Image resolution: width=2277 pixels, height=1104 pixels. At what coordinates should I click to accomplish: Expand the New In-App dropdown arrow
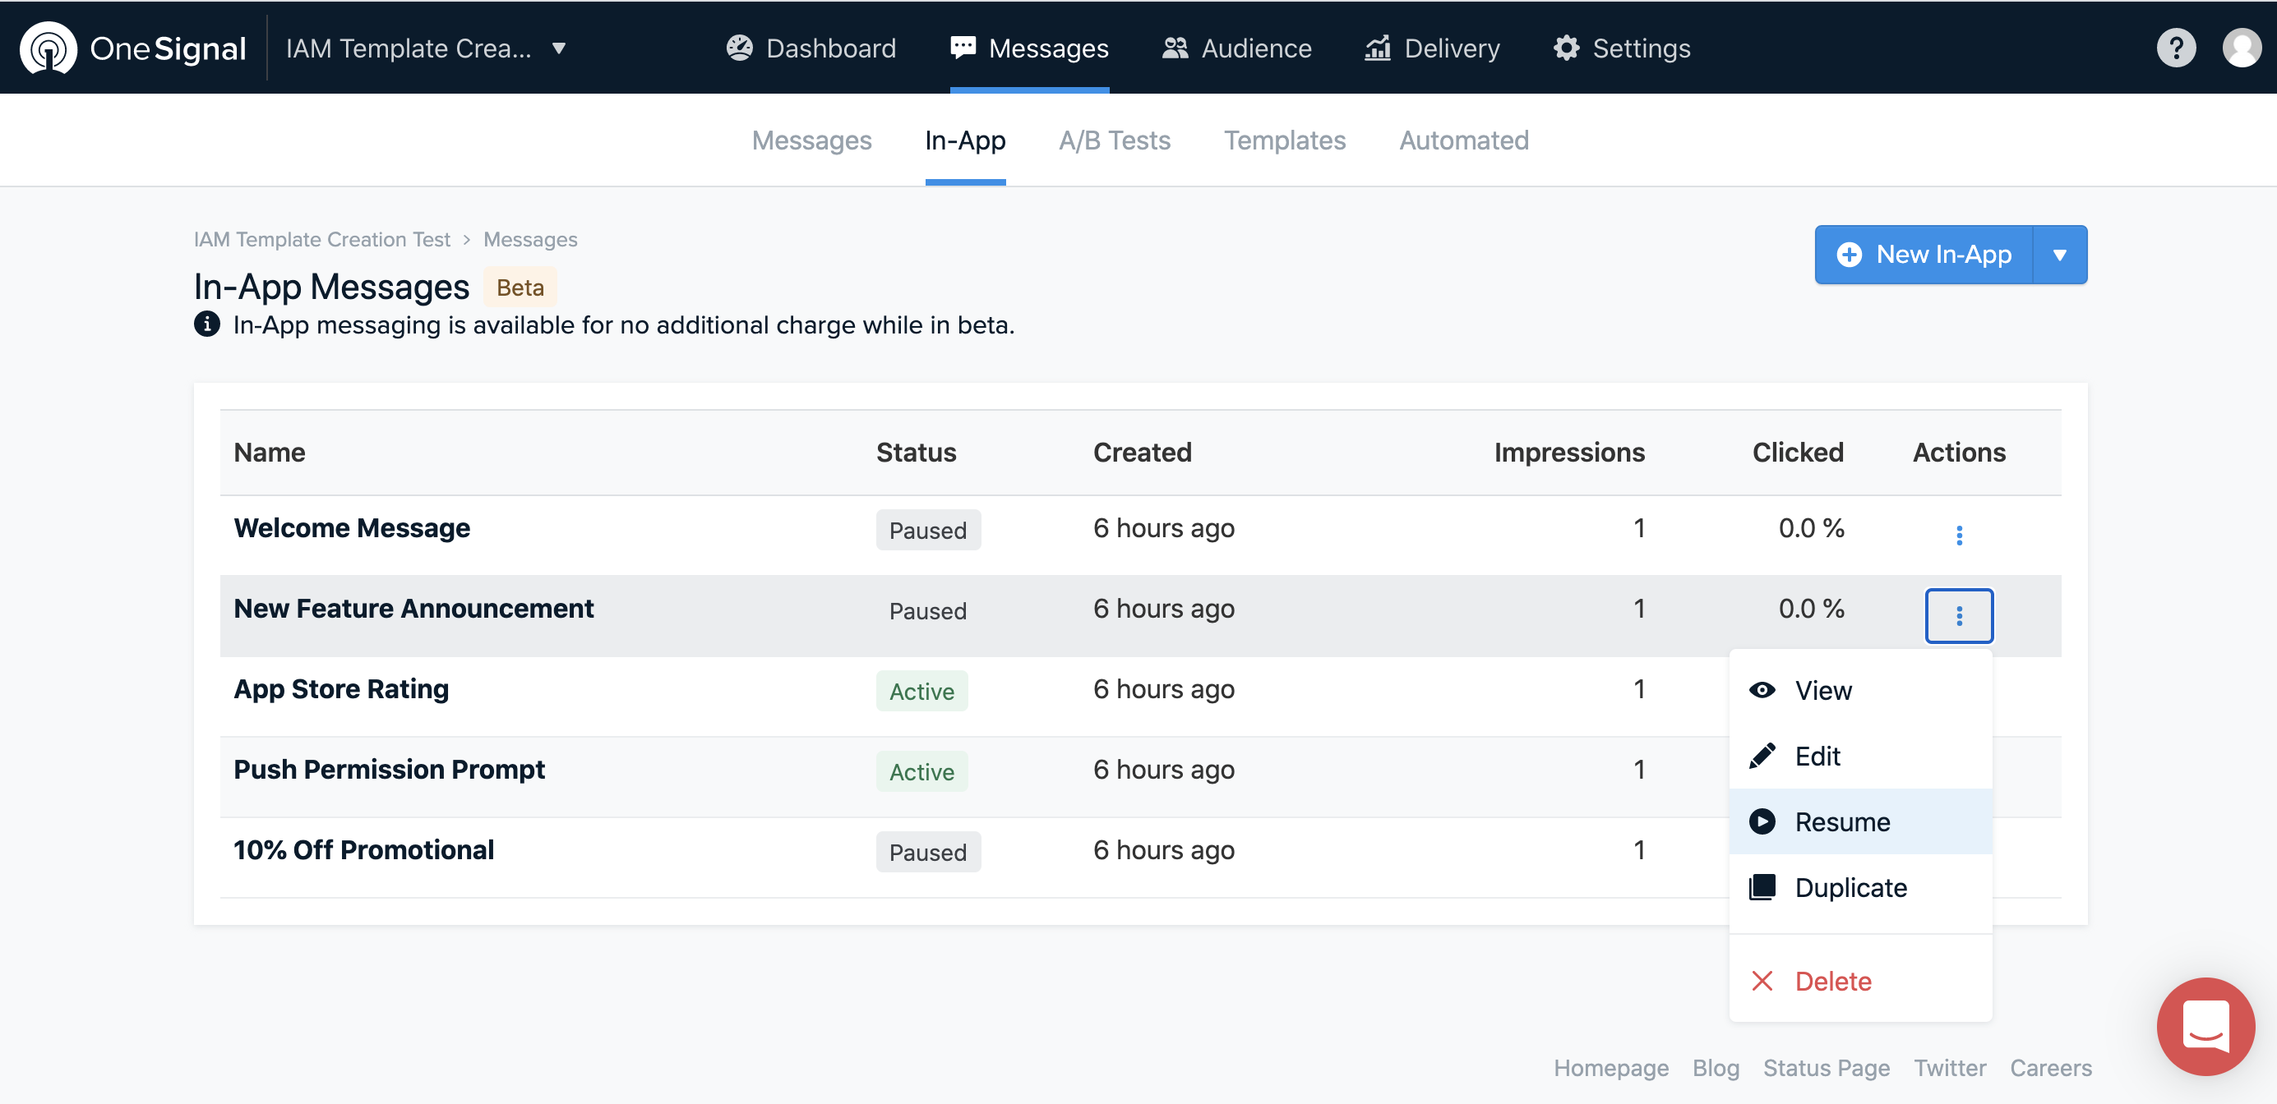(2058, 255)
